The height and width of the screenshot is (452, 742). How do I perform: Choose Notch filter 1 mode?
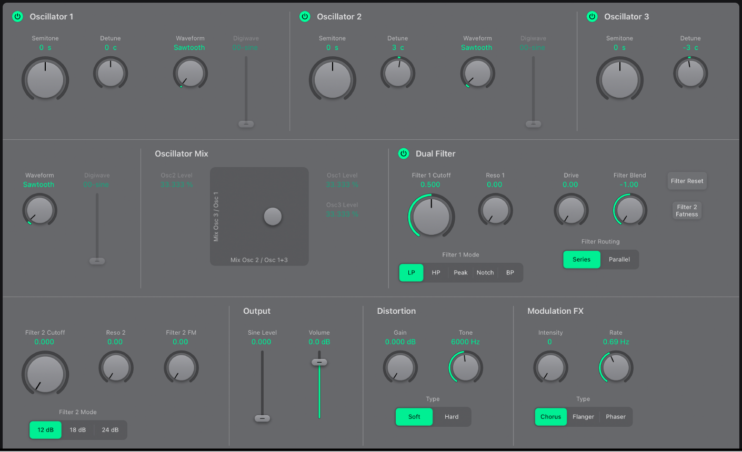point(485,273)
